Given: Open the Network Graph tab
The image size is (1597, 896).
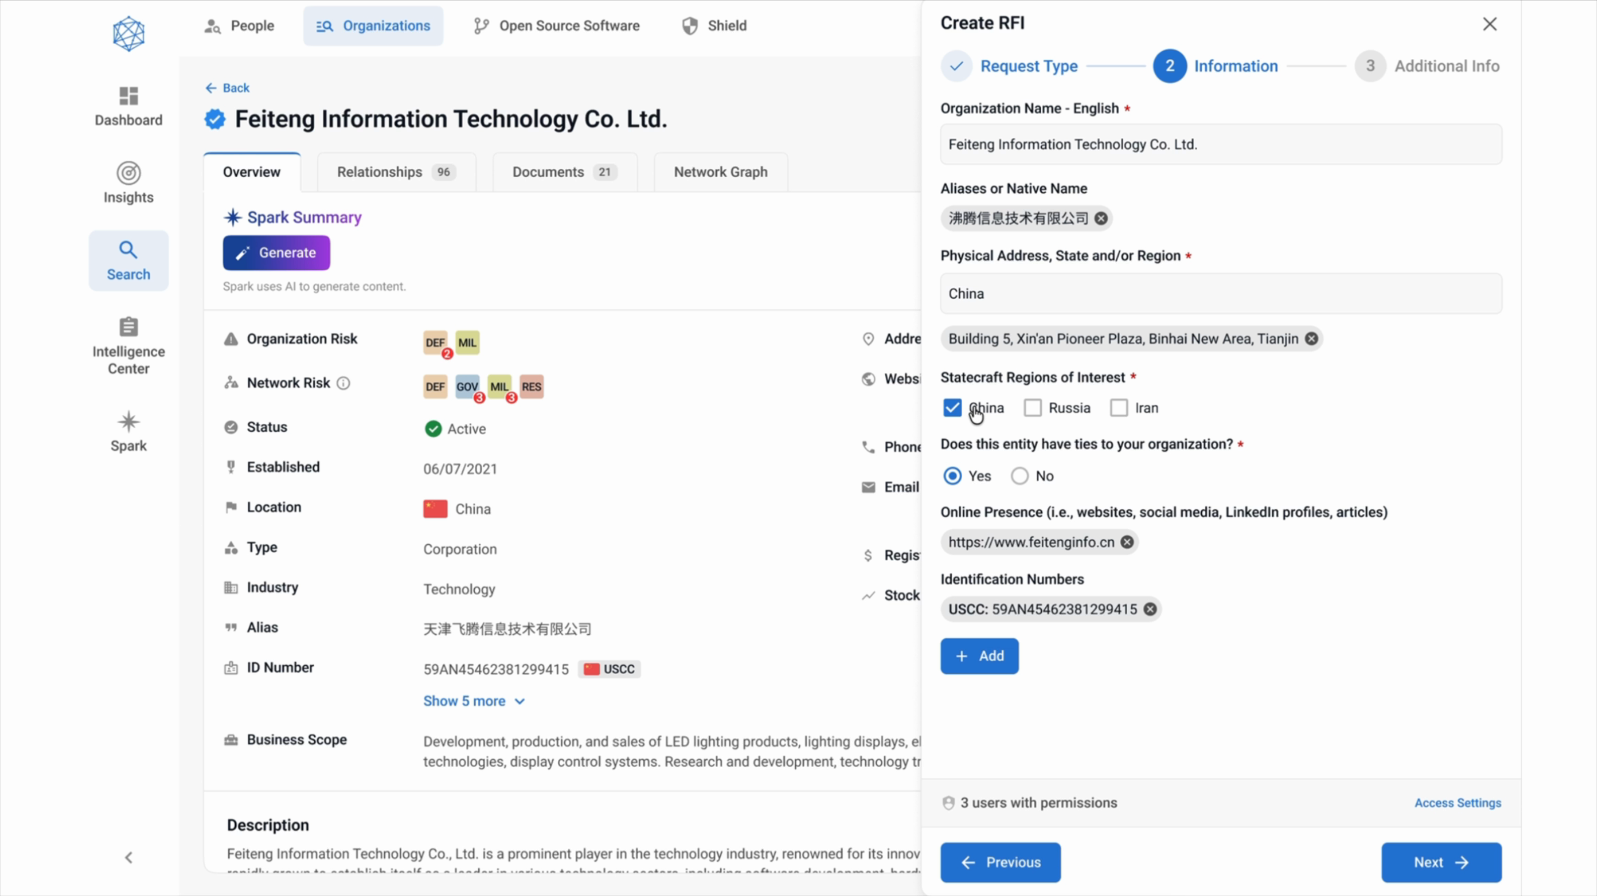Looking at the screenshot, I should [x=721, y=172].
